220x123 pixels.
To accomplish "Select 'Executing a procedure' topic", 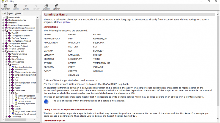I will click(x=26, y=104).
